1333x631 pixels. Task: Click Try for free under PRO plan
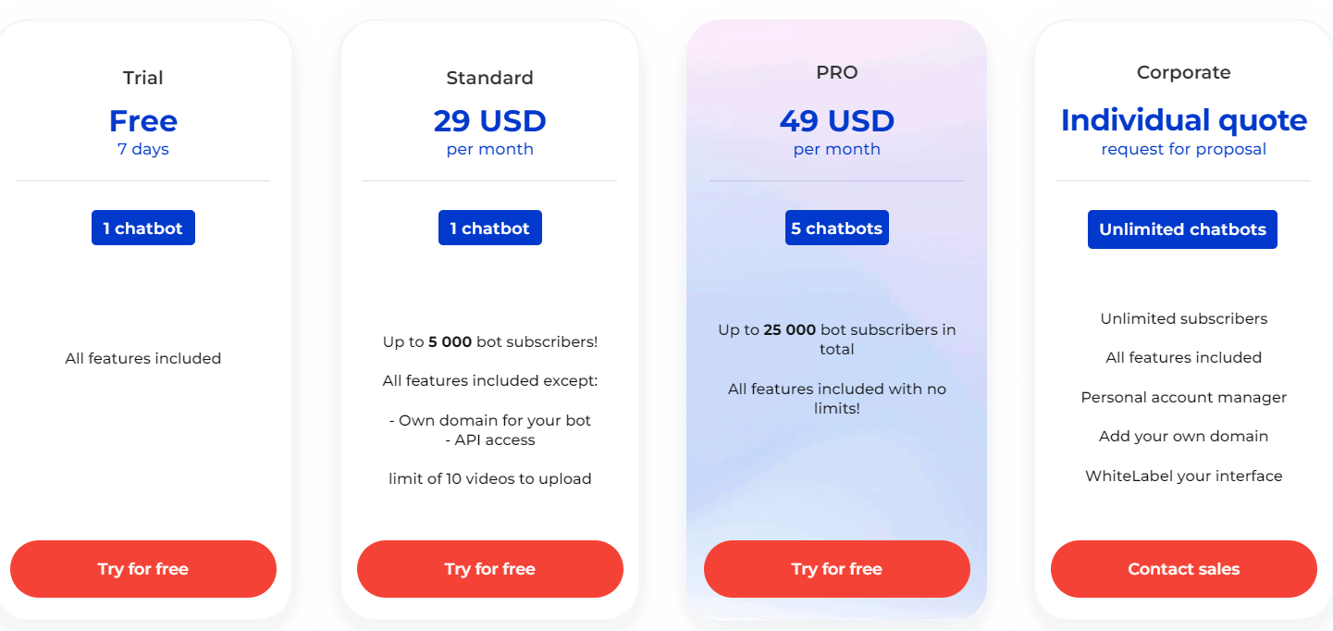pos(836,569)
